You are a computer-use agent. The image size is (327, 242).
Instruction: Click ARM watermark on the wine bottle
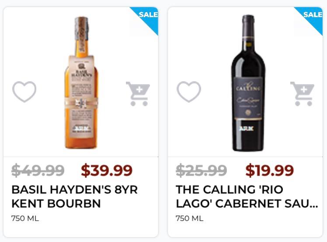[x=247, y=128]
